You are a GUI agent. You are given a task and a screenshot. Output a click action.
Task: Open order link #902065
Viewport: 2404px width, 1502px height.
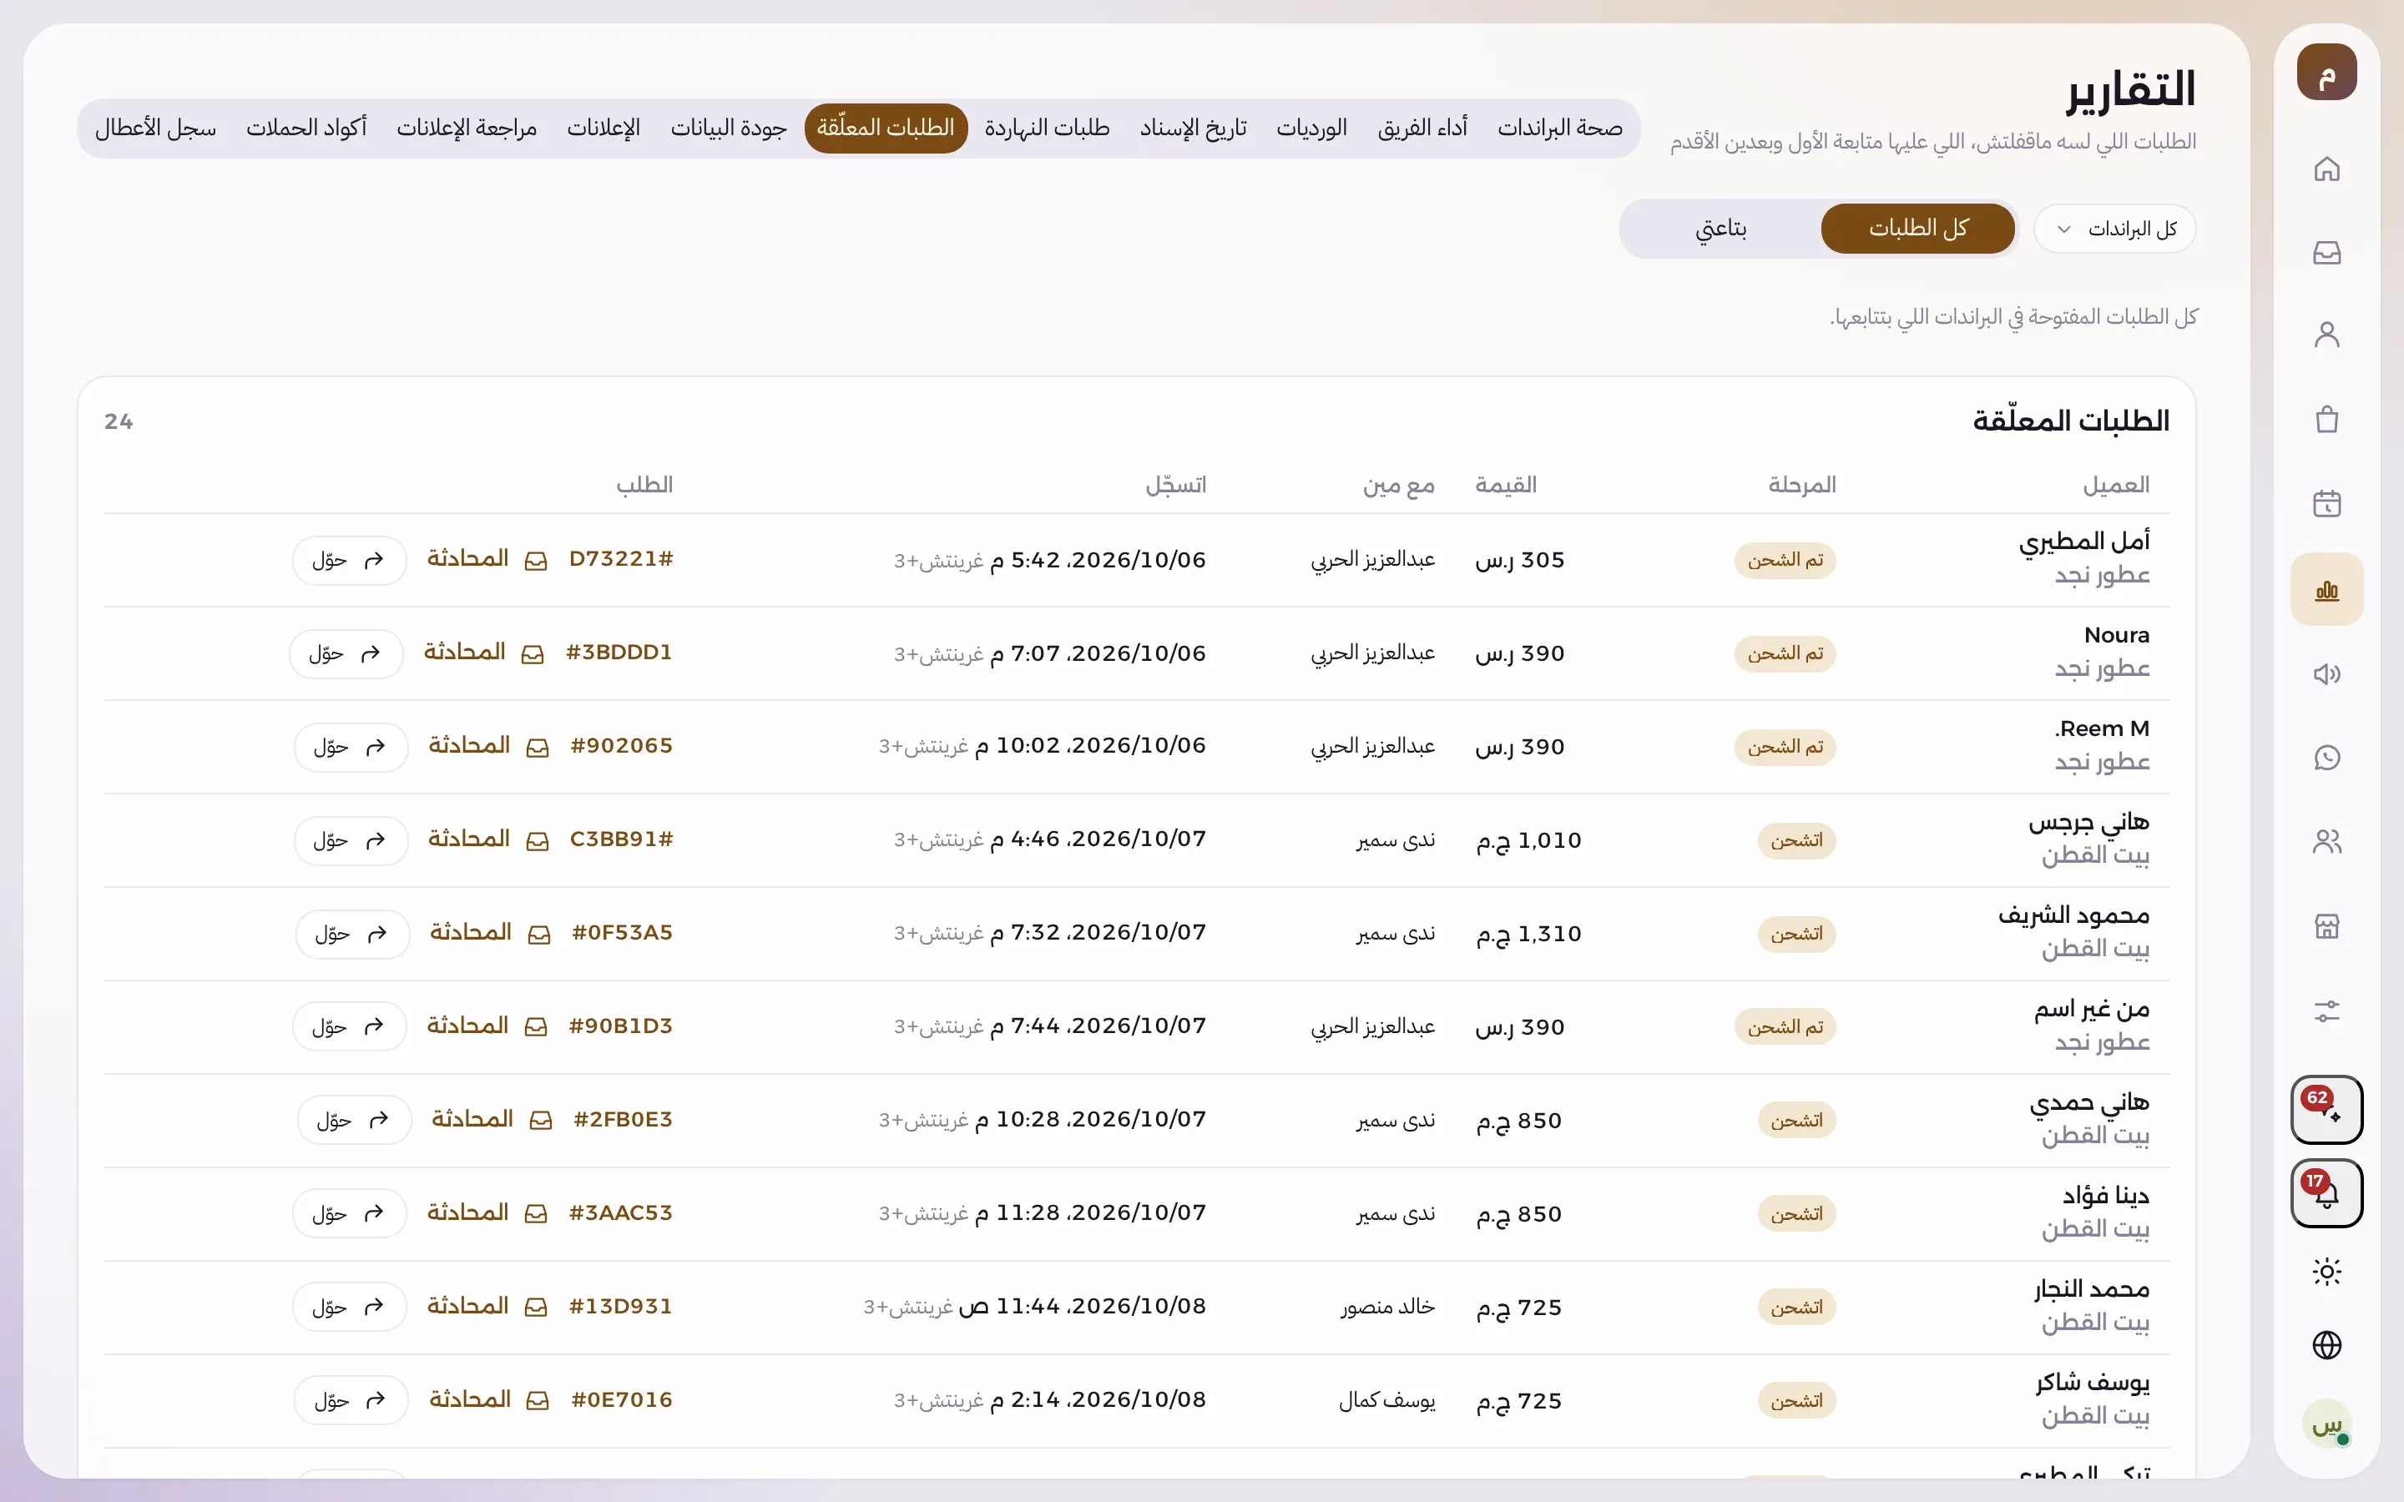[621, 746]
